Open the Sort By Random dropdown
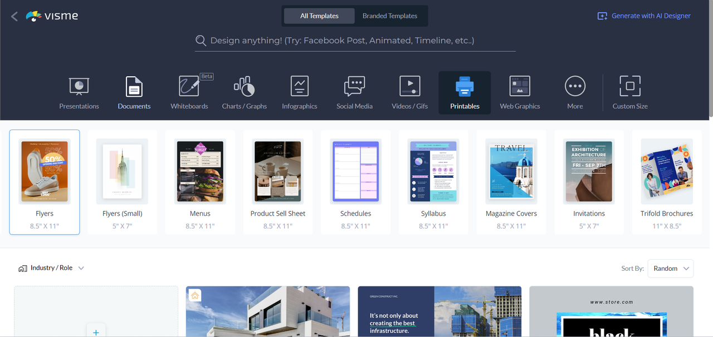This screenshot has height=337, width=713. (x=671, y=268)
